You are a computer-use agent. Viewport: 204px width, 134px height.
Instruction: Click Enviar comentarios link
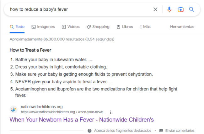pyautogui.click(x=180, y=131)
